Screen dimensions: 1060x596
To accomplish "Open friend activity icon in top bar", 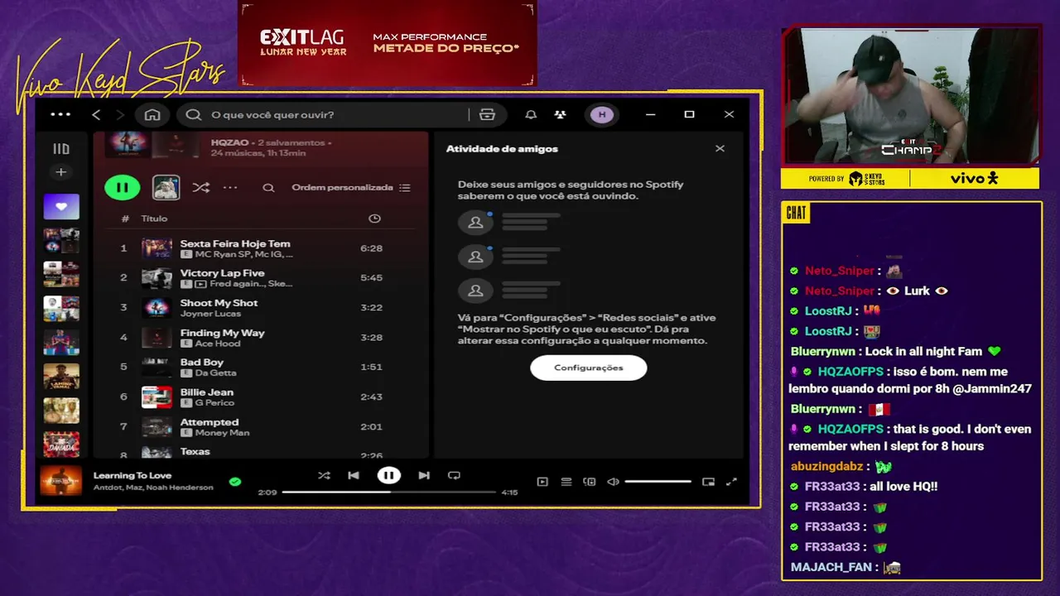I will [x=561, y=114].
